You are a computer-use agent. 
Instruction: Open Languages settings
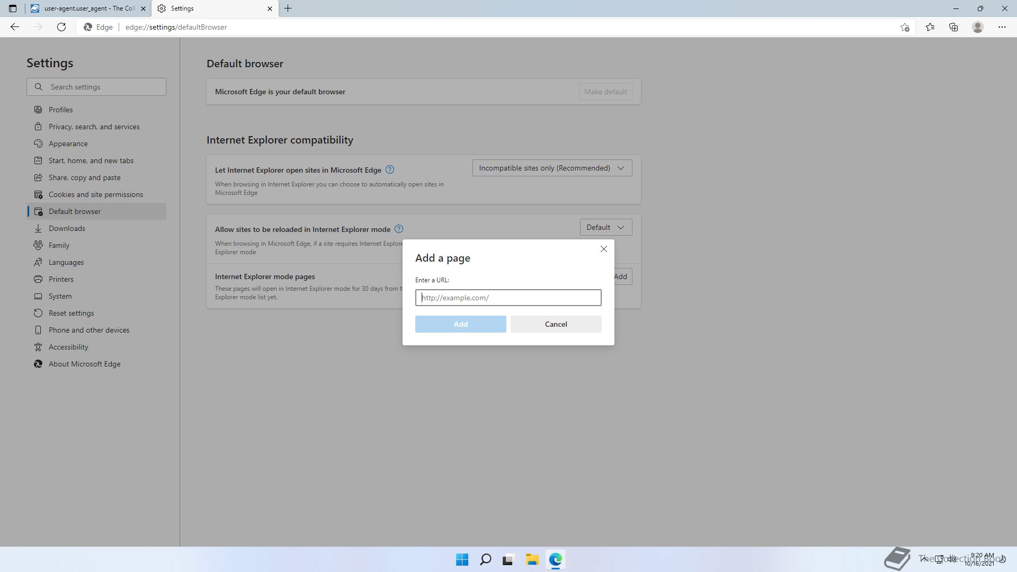(96, 262)
